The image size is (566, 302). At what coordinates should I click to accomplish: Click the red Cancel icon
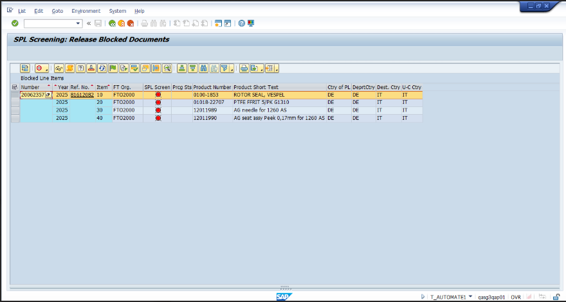pyautogui.click(x=131, y=23)
